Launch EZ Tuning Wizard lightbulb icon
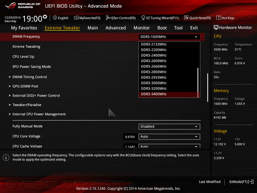 (143, 18)
